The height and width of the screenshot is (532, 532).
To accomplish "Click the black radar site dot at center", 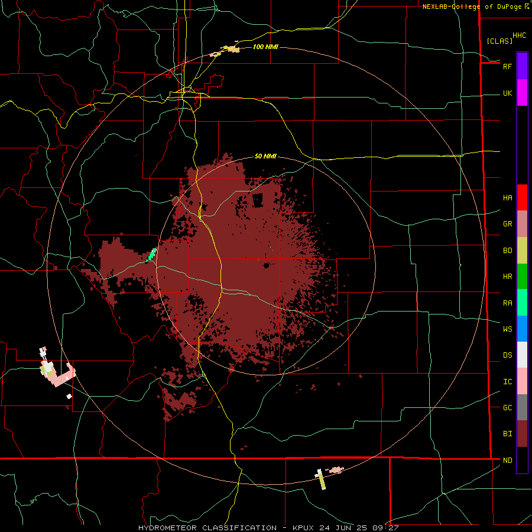I will tap(267, 265).
